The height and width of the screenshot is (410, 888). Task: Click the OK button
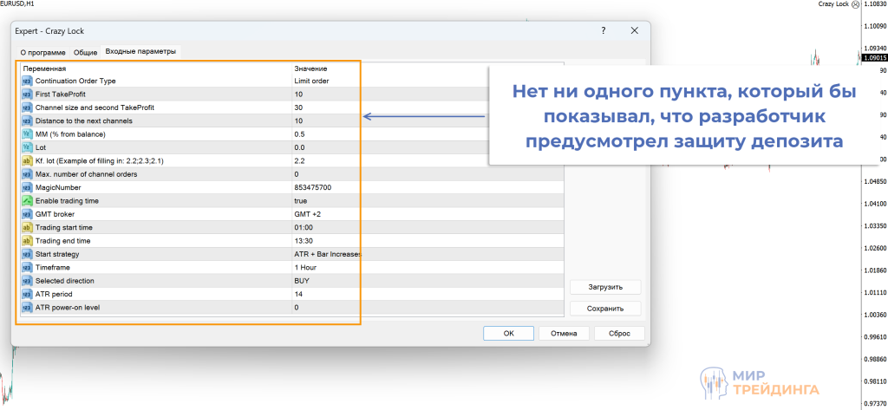click(x=508, y=334)
